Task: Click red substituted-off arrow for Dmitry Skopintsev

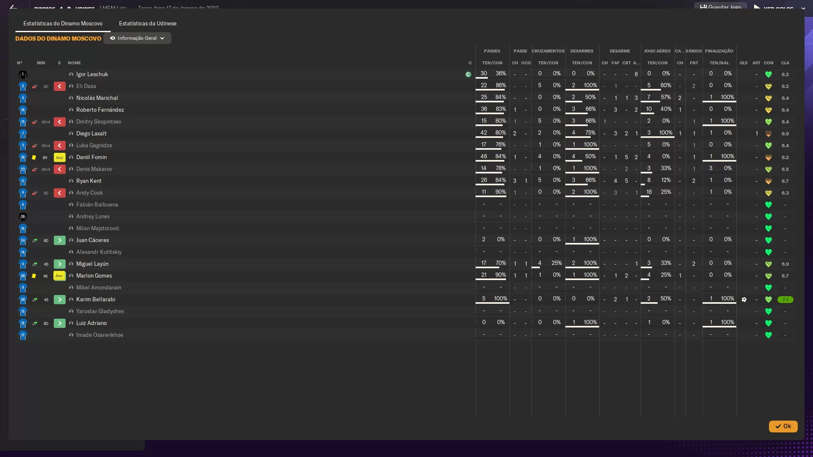Action: pyautogui.click(x=60, y=122)
